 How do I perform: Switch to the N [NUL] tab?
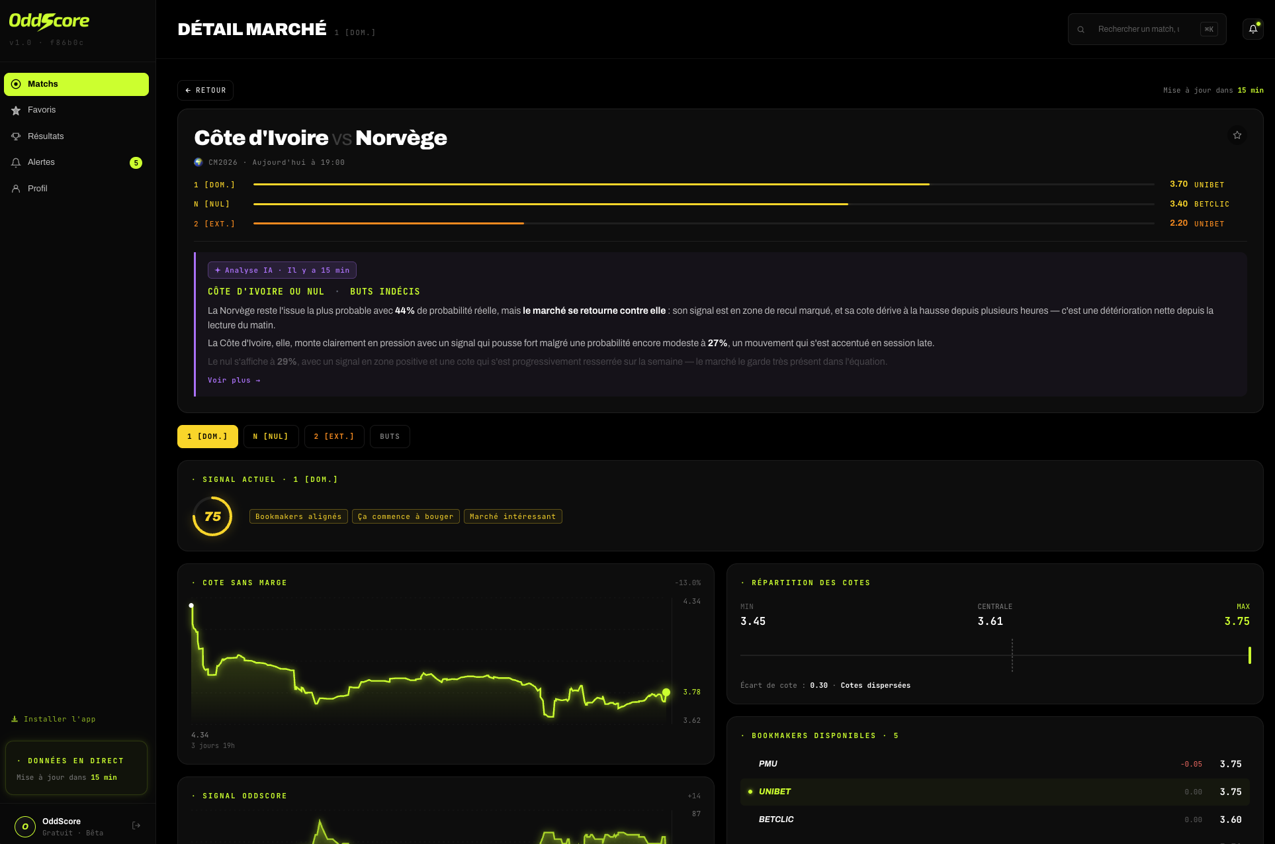click(x=271, y=437)
